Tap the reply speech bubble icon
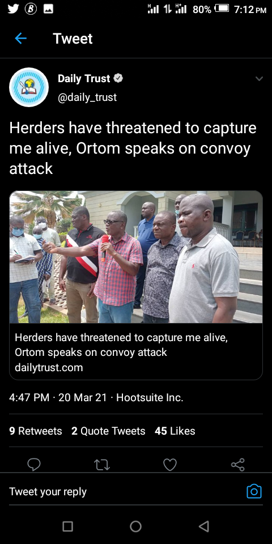Screen dimensions: 272x544 34,464
